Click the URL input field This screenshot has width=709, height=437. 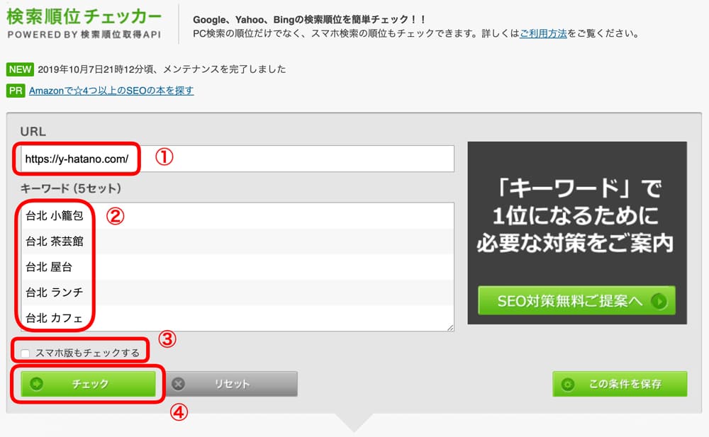237,159
